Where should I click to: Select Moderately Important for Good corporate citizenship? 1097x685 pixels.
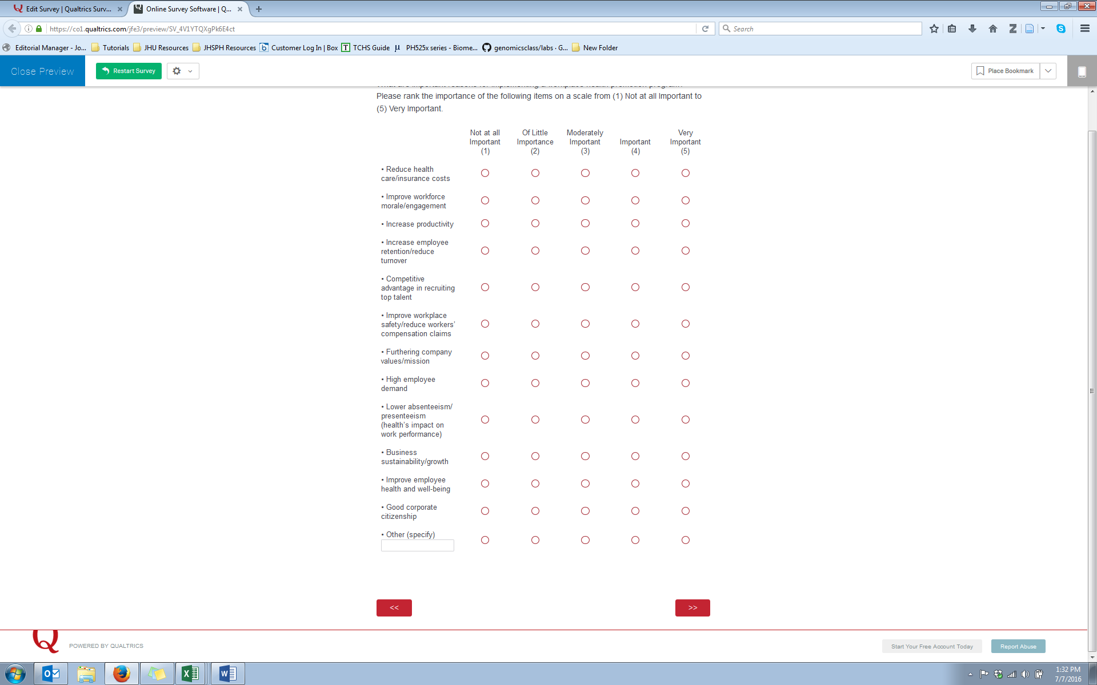pos(585,511)
